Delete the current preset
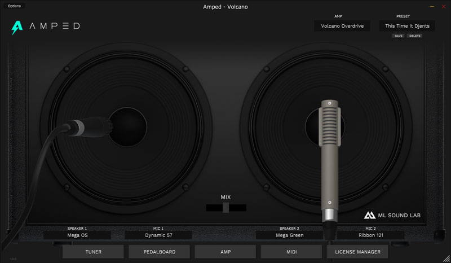Image resolution: width=451 pixels, height=263 pixels. [x=415, y=36]
